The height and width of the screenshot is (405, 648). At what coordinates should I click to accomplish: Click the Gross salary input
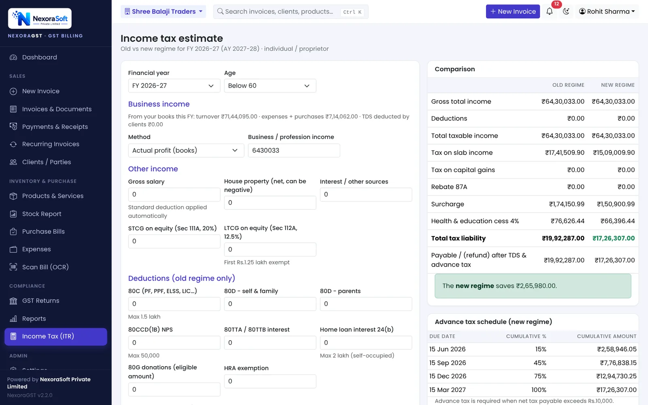[x=174, y=194]
